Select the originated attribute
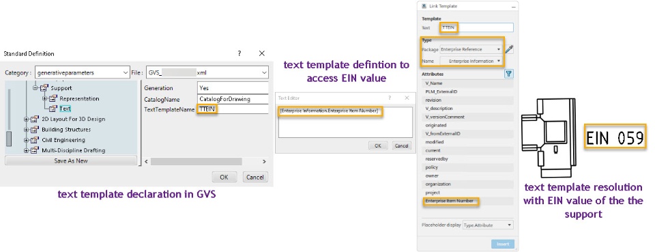 pos(468,126)
